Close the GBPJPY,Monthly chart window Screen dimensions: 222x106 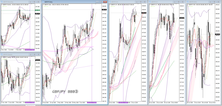pos(38,2)
